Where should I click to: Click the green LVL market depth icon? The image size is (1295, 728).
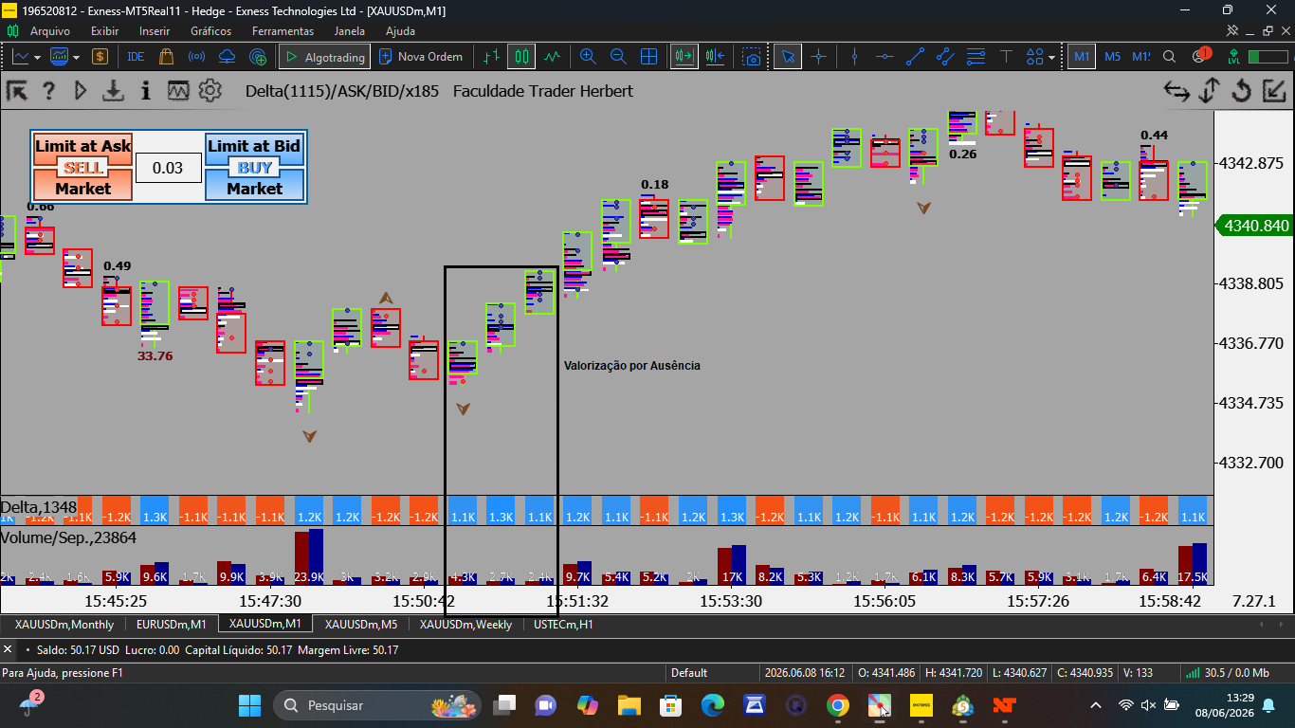click(1233, 57)
